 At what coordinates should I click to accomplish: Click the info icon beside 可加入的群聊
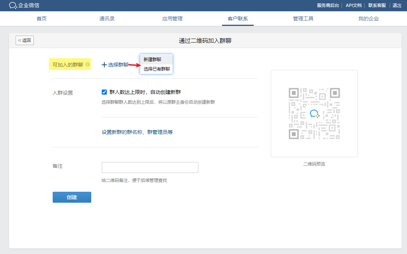tap(88, 64)
